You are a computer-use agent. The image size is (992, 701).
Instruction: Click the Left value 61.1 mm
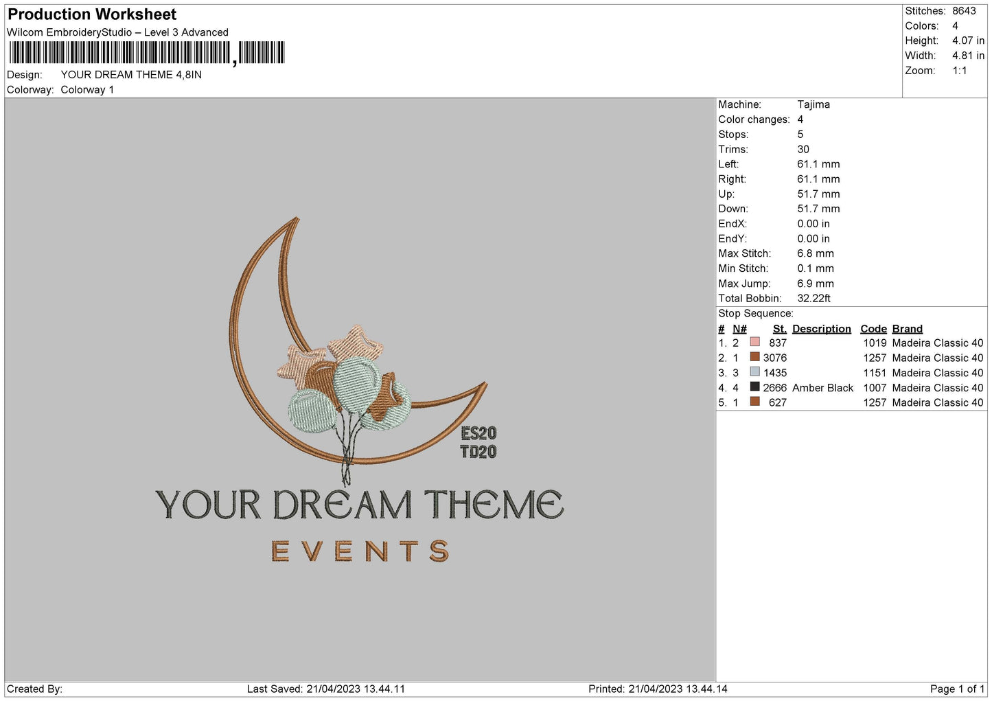(818, 164)
